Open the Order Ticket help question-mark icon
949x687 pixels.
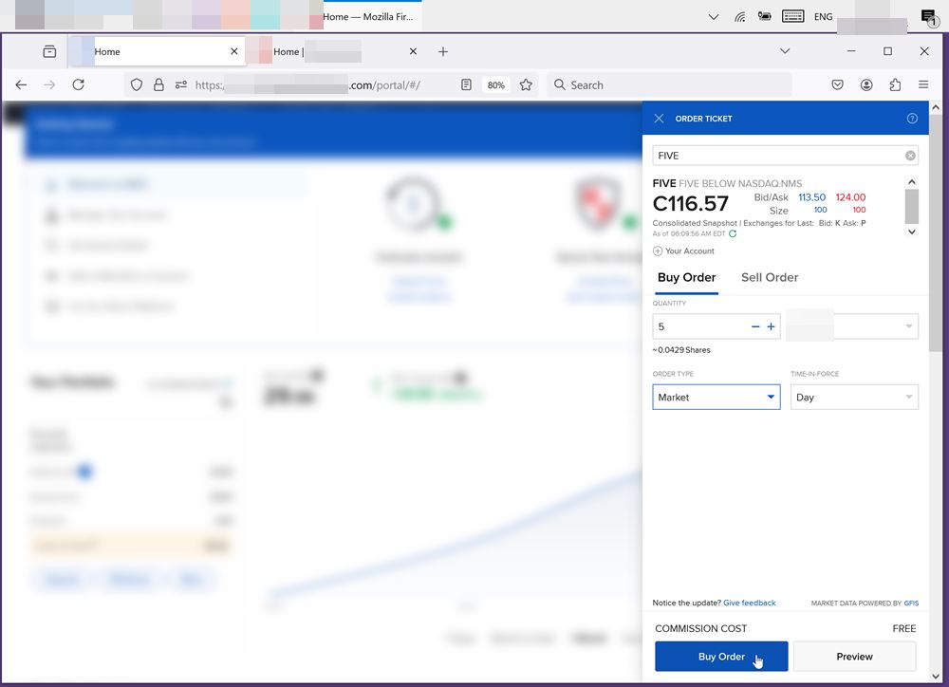[x=912, y=119]
